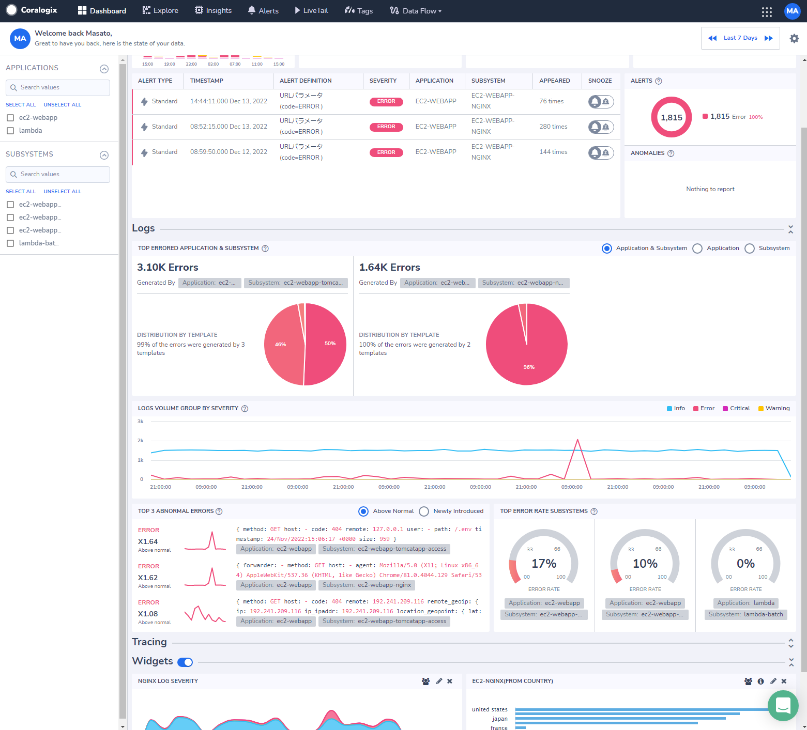Select the Newly Introduced radio button

coord(424,511)
